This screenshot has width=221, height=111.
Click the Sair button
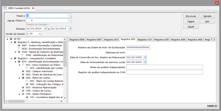click(207, 21)
